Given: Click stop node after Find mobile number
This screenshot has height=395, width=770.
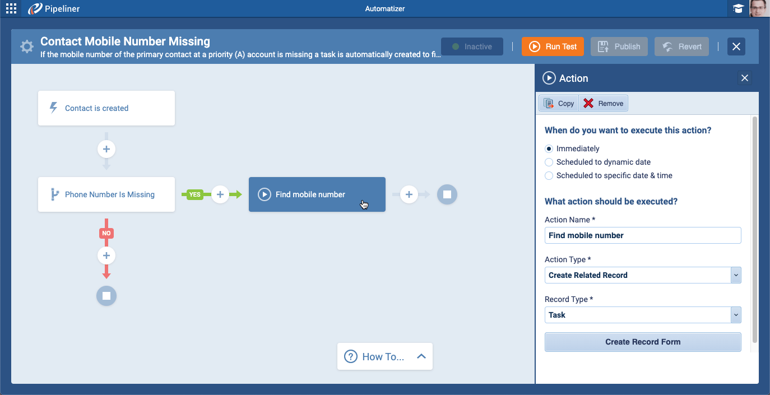Looking at the screenshot, I should [447, 194].
